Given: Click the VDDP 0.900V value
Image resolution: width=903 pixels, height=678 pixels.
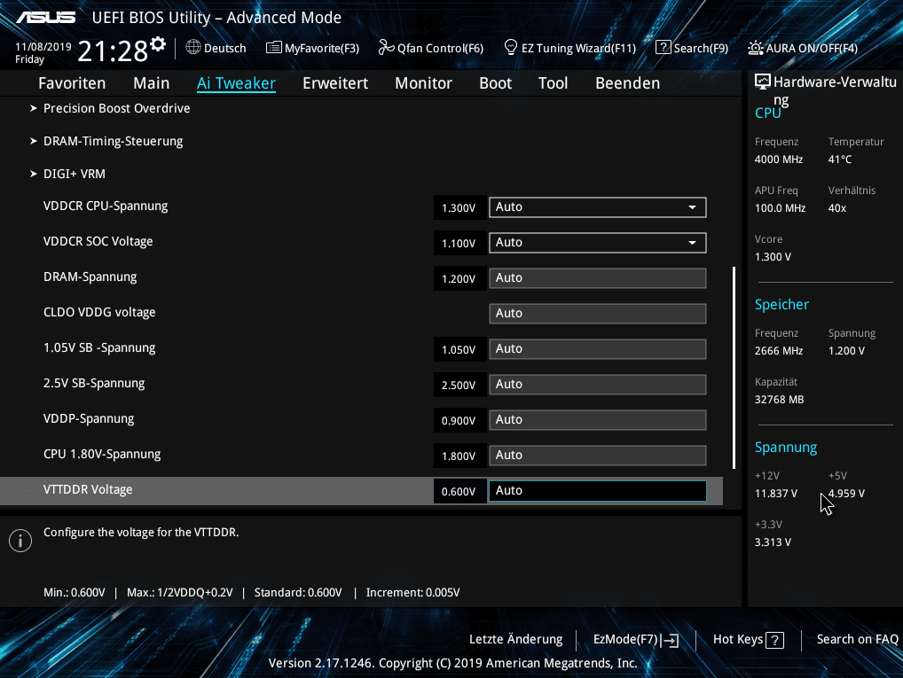Looking at the screenshot, I should tap(459, 421).
